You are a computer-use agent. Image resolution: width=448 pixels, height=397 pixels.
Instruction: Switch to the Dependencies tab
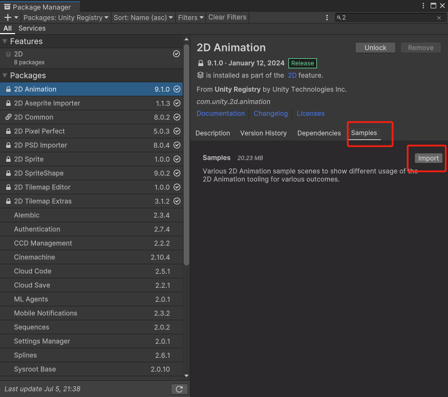tap(319, 133)
